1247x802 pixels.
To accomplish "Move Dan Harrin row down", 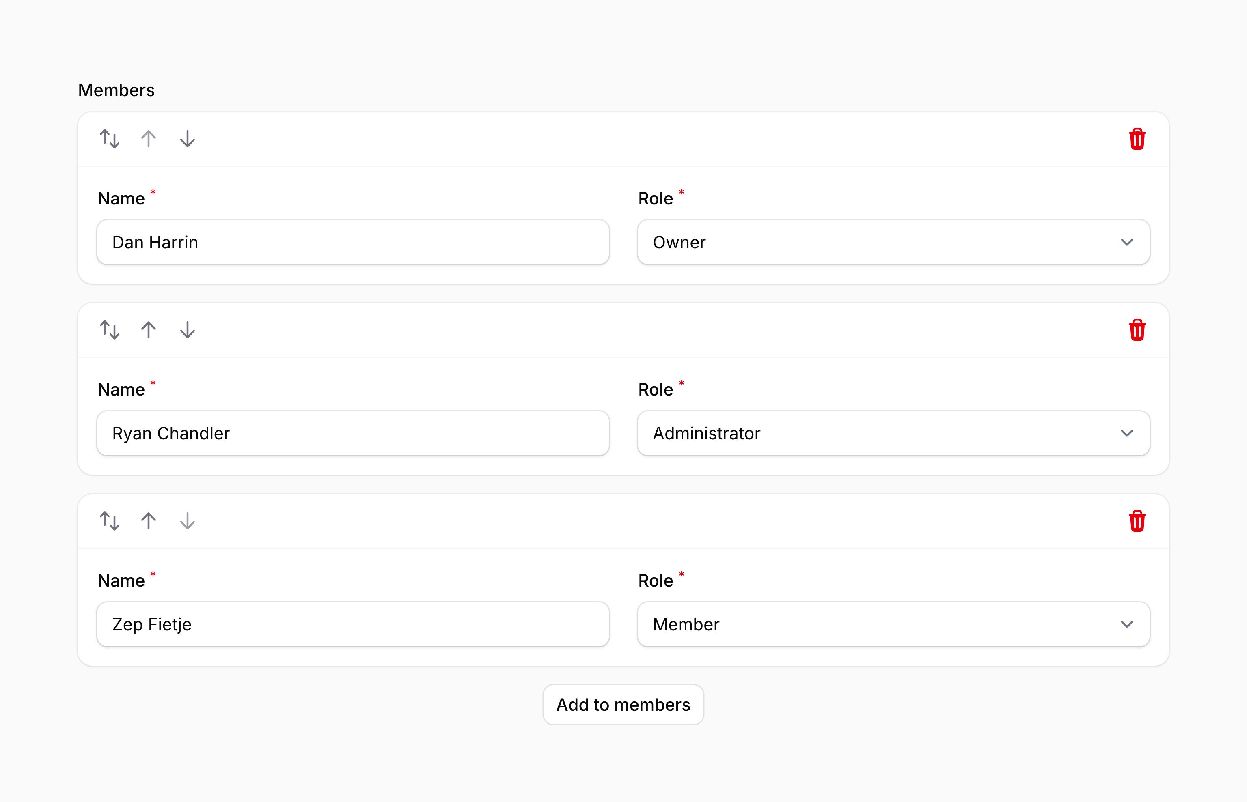I will (187, 139).
